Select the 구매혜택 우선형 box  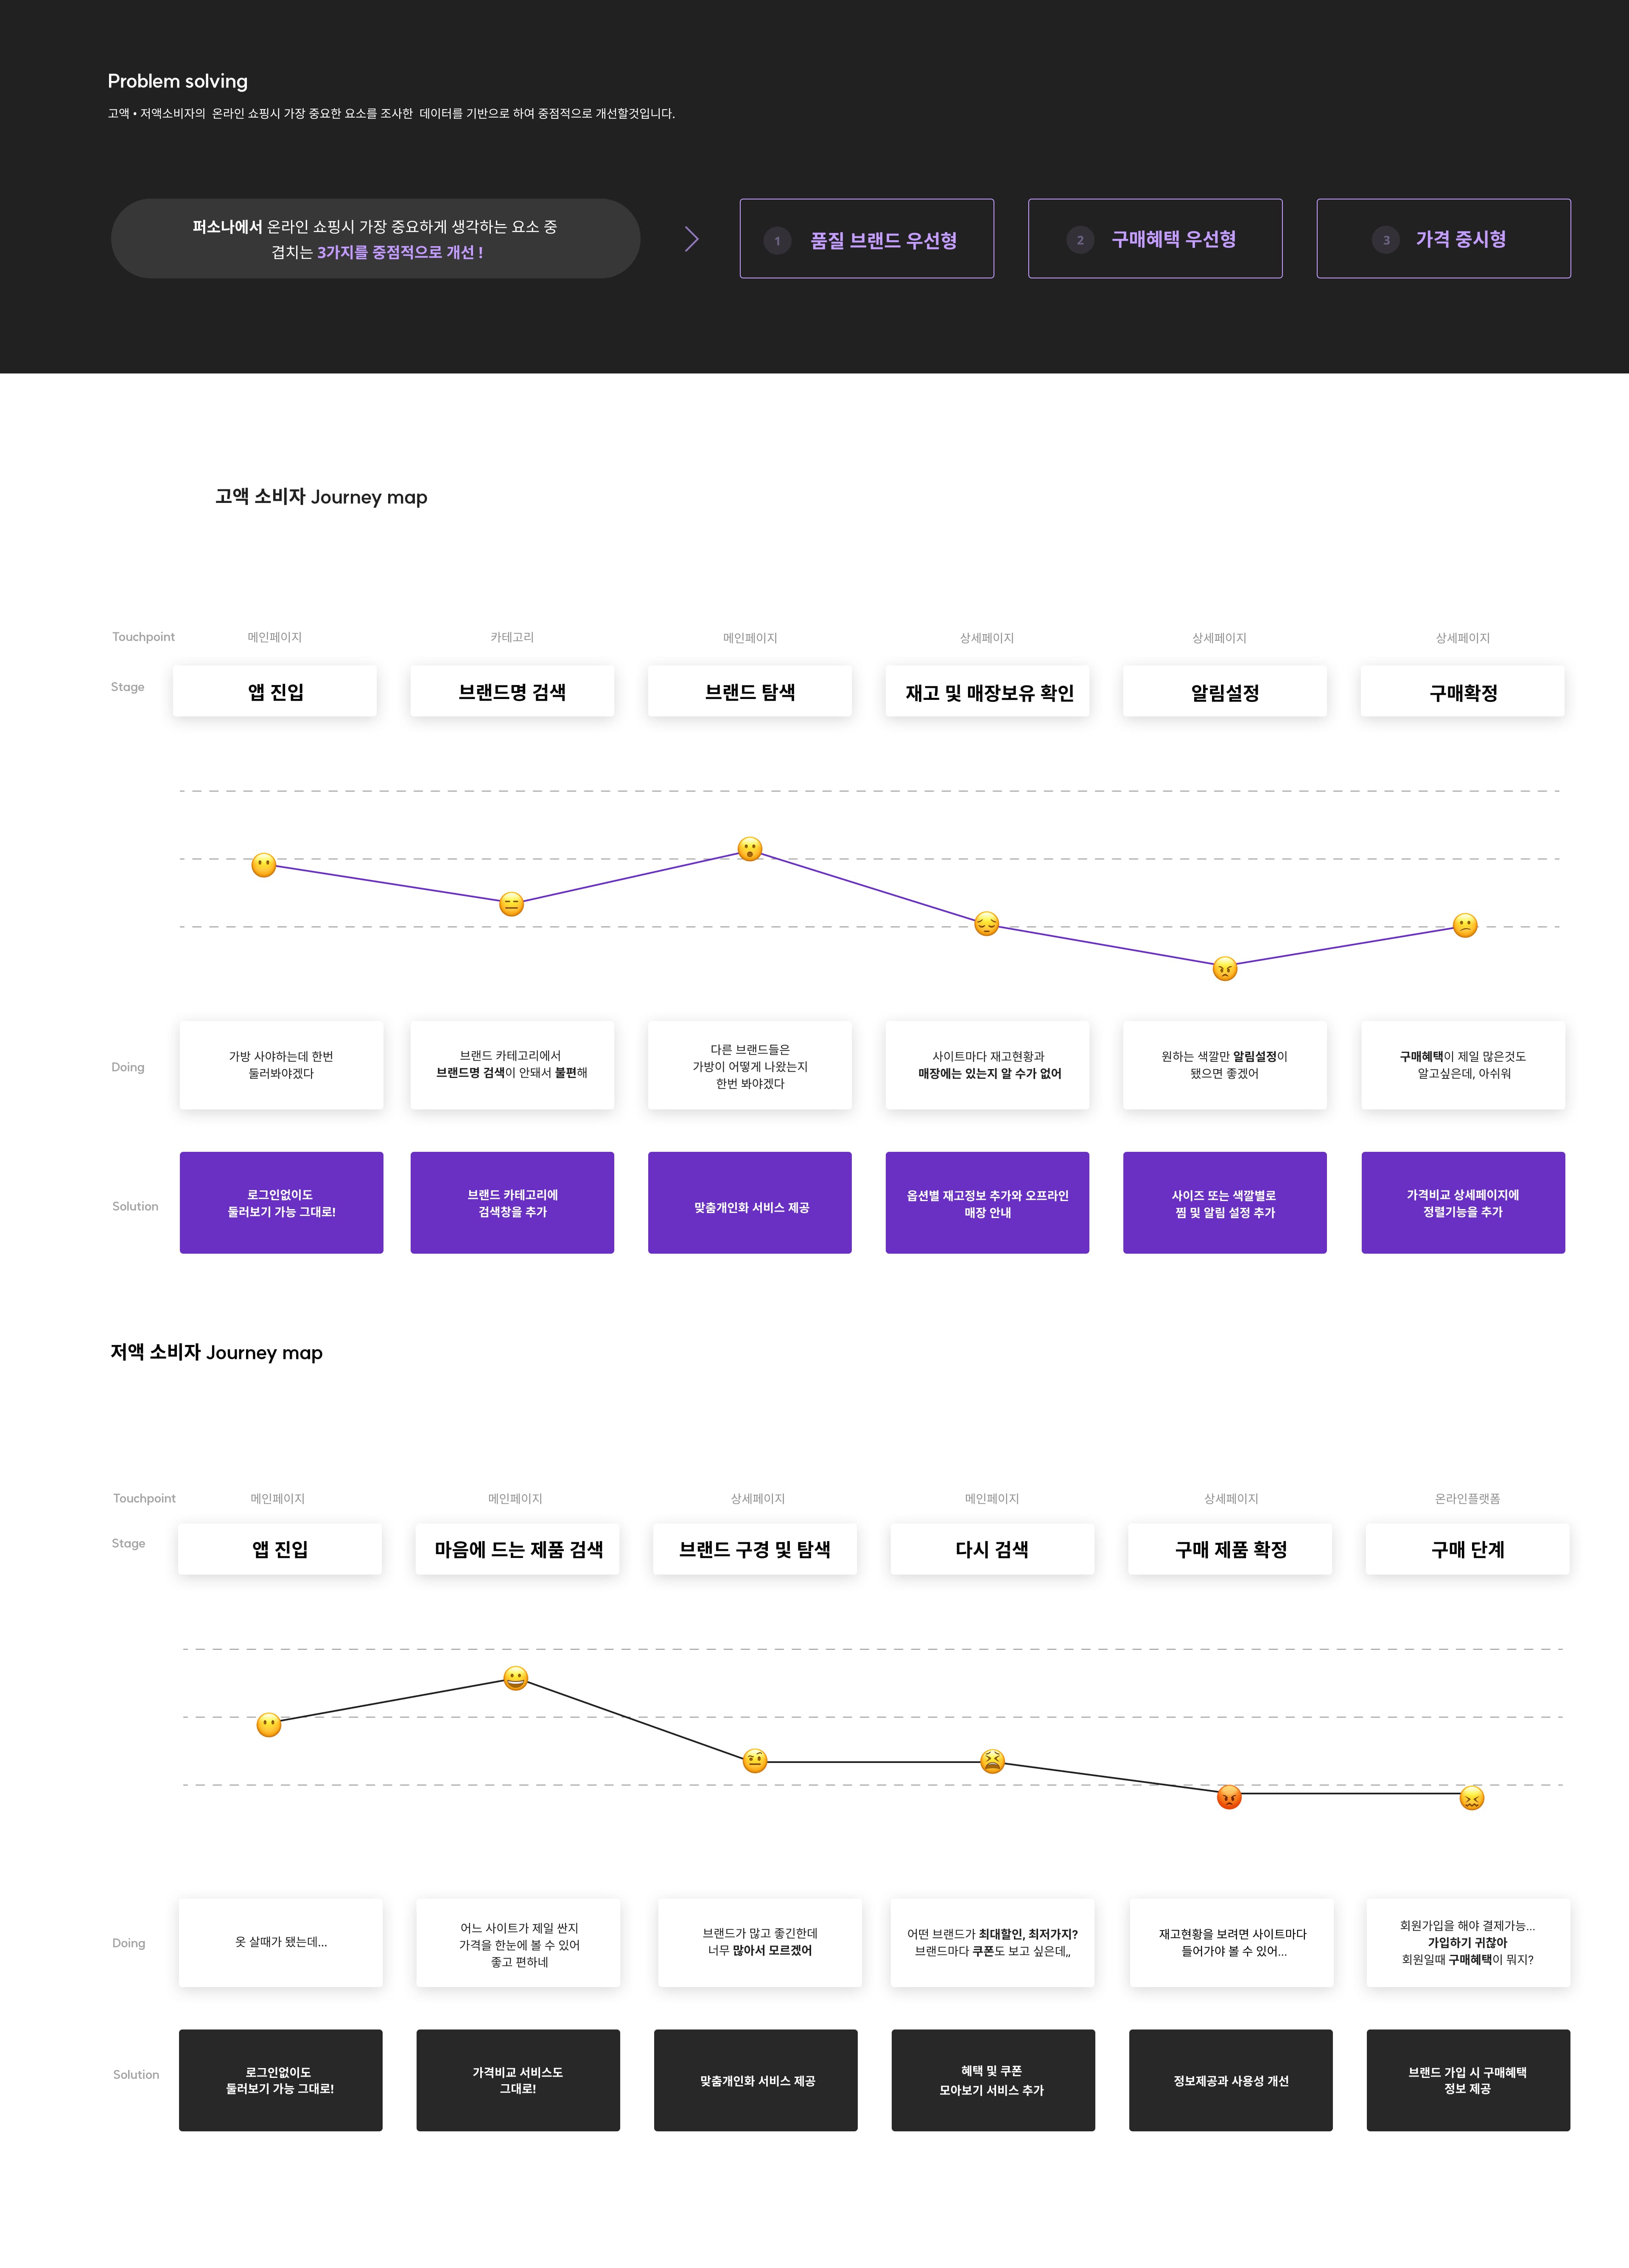pyautogui.click(x=1154, y=239)
